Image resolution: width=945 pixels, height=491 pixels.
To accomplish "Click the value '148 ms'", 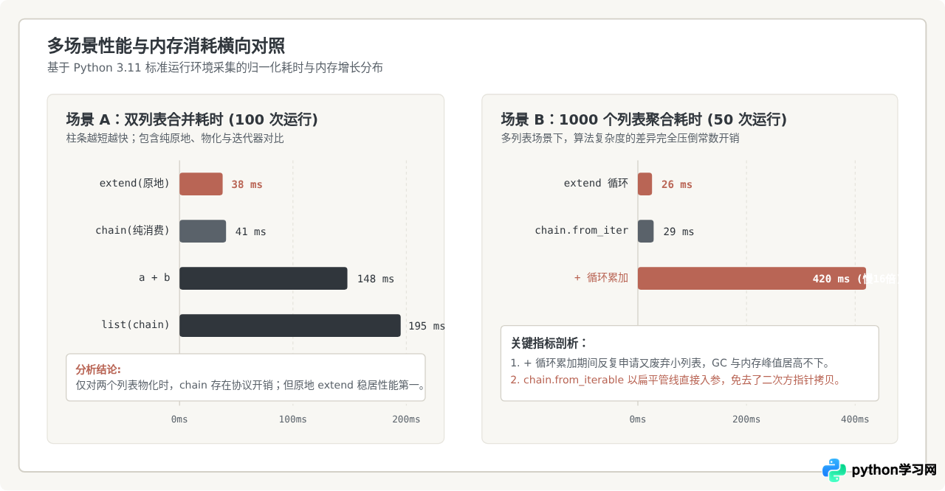I will pos(376,279).
